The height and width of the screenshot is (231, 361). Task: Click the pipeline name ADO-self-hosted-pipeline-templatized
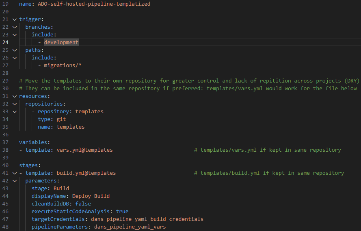click(x=94, y=4)
